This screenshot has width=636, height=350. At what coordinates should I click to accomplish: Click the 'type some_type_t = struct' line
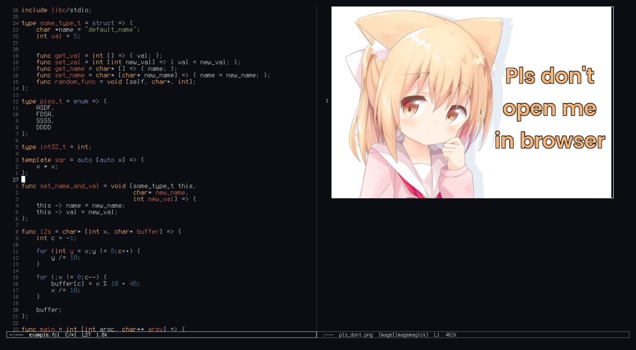click(77, 23)
